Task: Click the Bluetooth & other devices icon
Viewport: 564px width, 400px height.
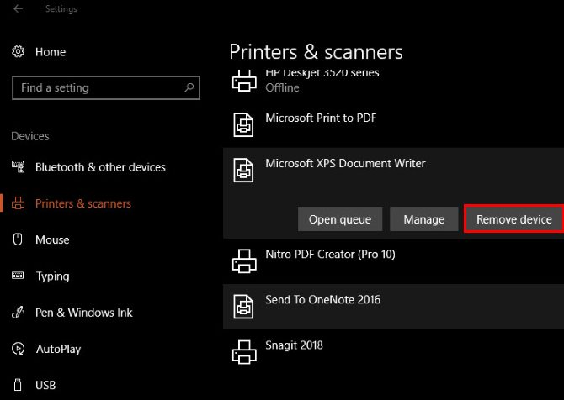Action: pyautogui.click(x=19, y=167)
